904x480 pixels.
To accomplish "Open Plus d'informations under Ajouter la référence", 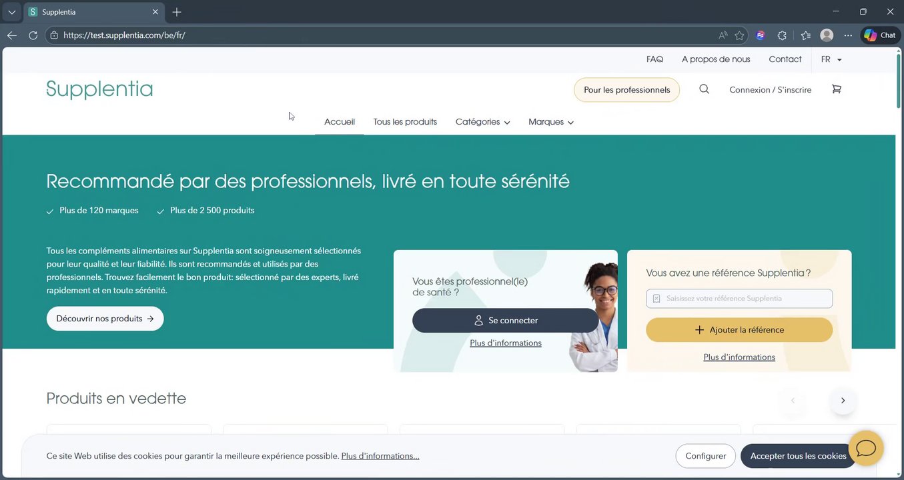I will coord(739,357).
